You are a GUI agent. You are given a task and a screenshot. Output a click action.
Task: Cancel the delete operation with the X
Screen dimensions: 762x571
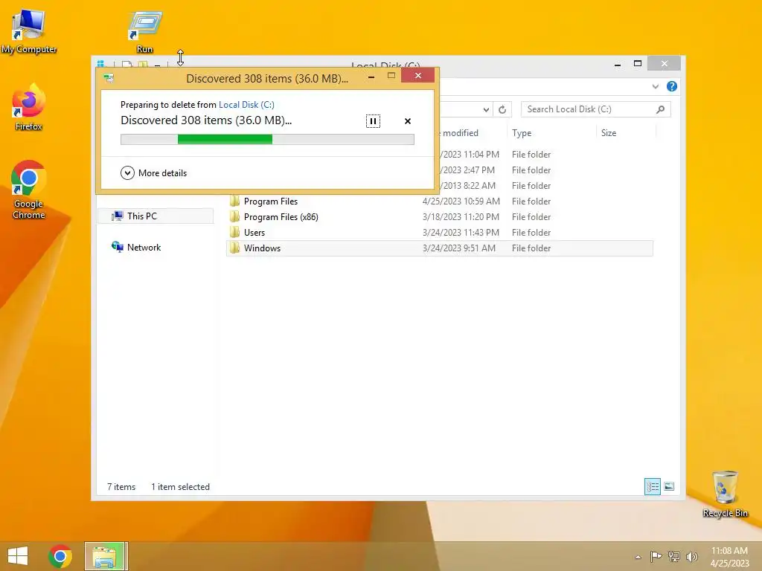click(x=408, y=121)
